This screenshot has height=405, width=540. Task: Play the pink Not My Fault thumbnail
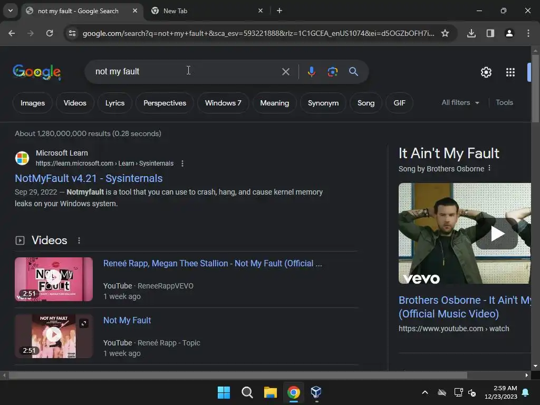point(54,279)
